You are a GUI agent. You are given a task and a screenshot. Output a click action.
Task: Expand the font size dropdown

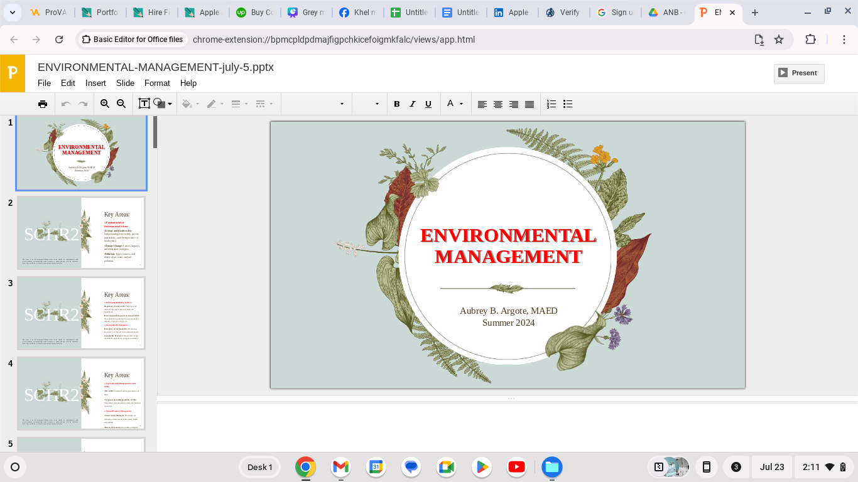377,104
